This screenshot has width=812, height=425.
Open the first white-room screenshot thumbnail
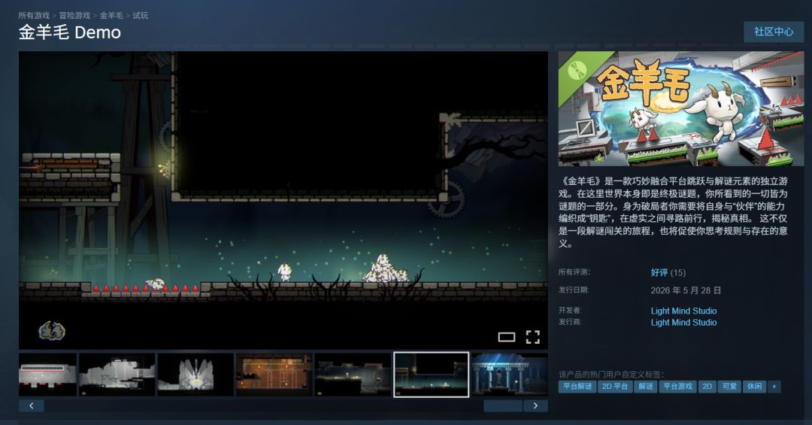point(47,375)
